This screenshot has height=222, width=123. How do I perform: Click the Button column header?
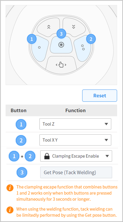[19, 110]
